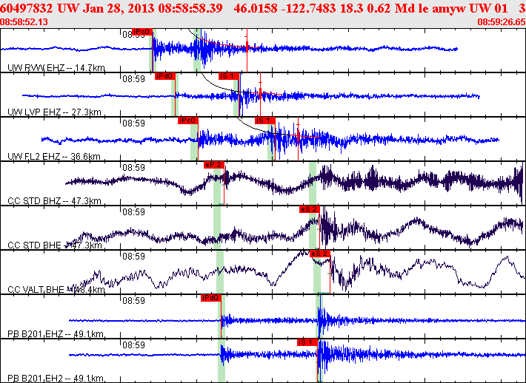Image resolution: width=526 pixels, height=383 pixels.
Task: Click the PB B201 EHZ 49.1km station label
Action: click(x=56, y=333)
